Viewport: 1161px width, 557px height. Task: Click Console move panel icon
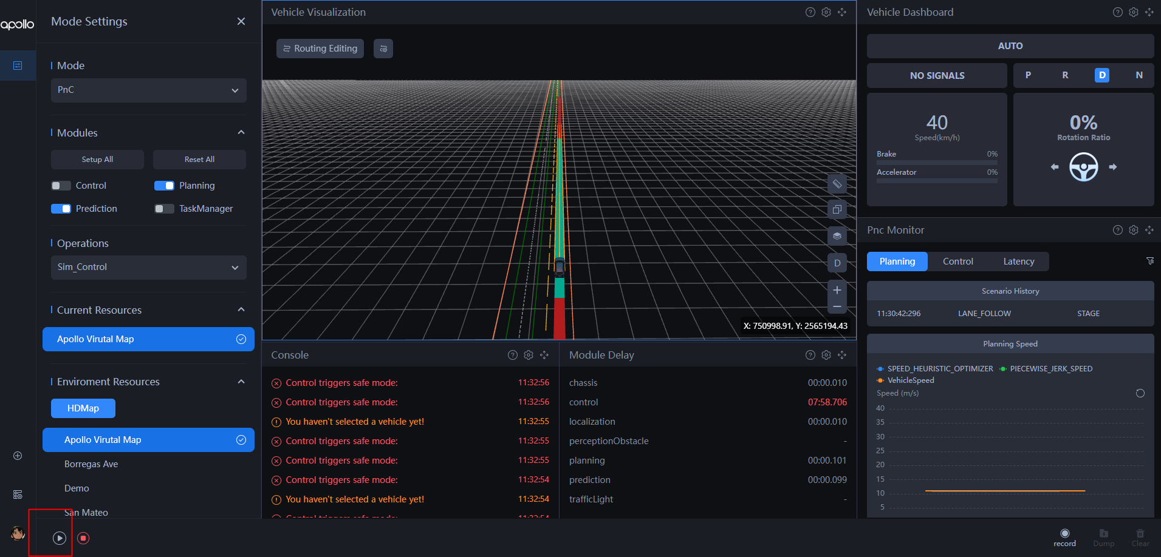click(x=544, y=355)
